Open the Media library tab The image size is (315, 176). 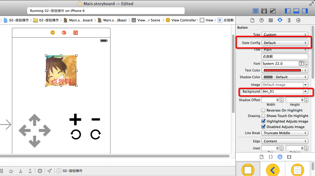(x=289, y=157)
